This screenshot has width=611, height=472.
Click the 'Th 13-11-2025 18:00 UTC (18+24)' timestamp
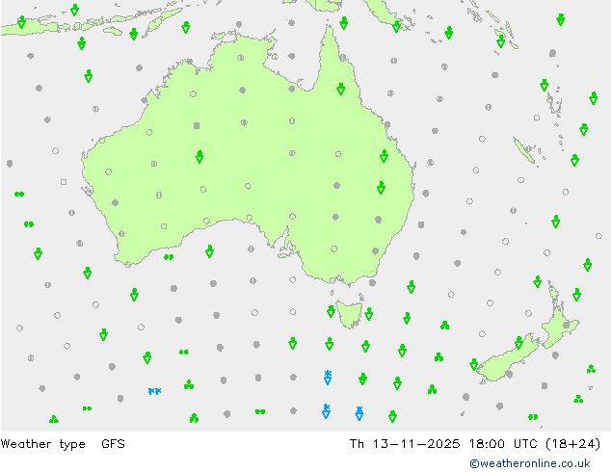coord(474,443)
